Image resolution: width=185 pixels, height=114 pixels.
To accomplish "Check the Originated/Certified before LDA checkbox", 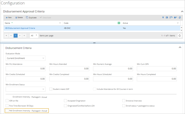I will pos(65,106).
